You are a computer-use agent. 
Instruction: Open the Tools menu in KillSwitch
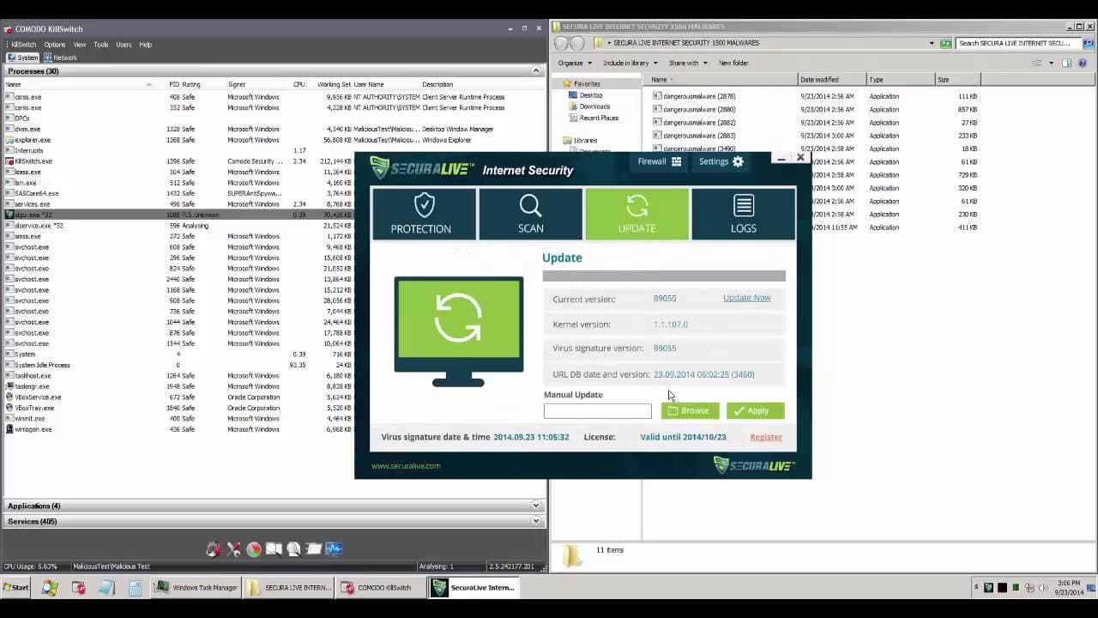(101, 45)
